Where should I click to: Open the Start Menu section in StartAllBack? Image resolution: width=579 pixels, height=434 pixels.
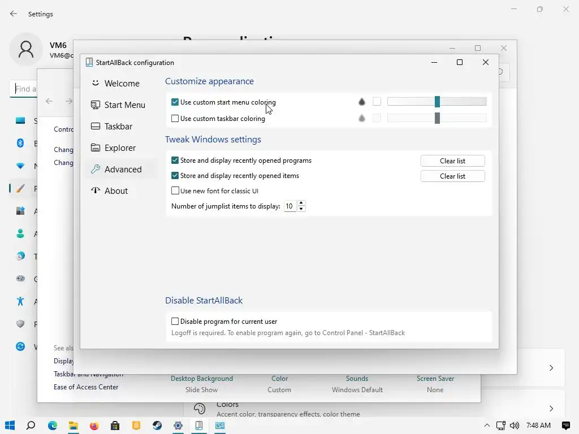[118, 105]
